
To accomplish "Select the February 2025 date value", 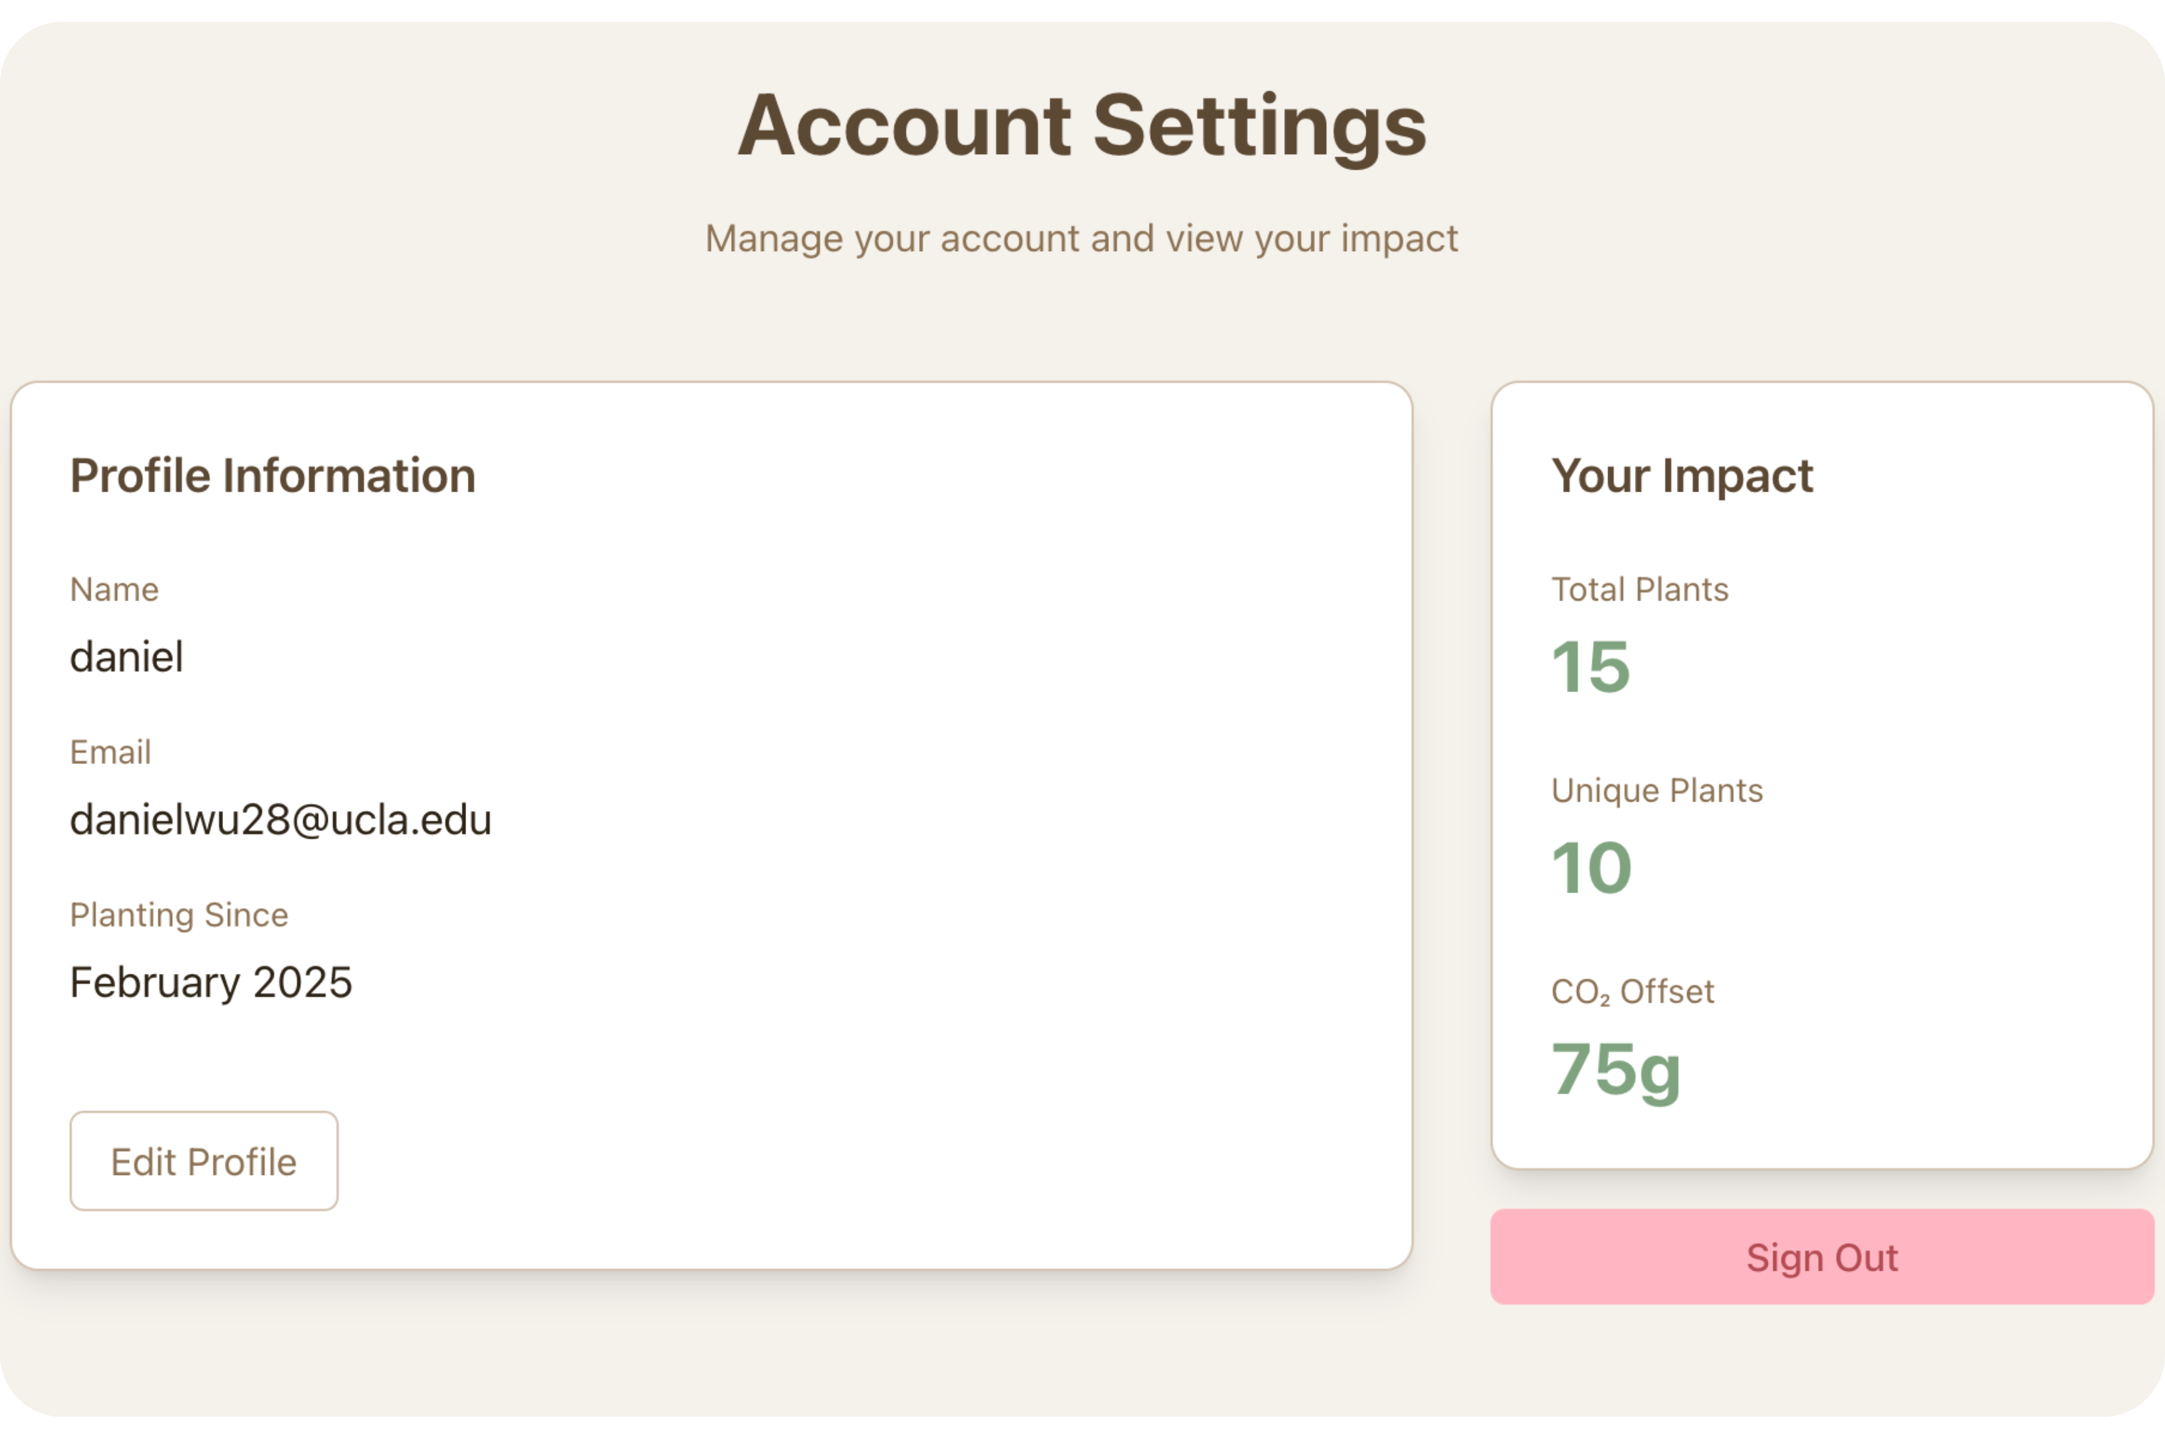I will coord(210,983).
